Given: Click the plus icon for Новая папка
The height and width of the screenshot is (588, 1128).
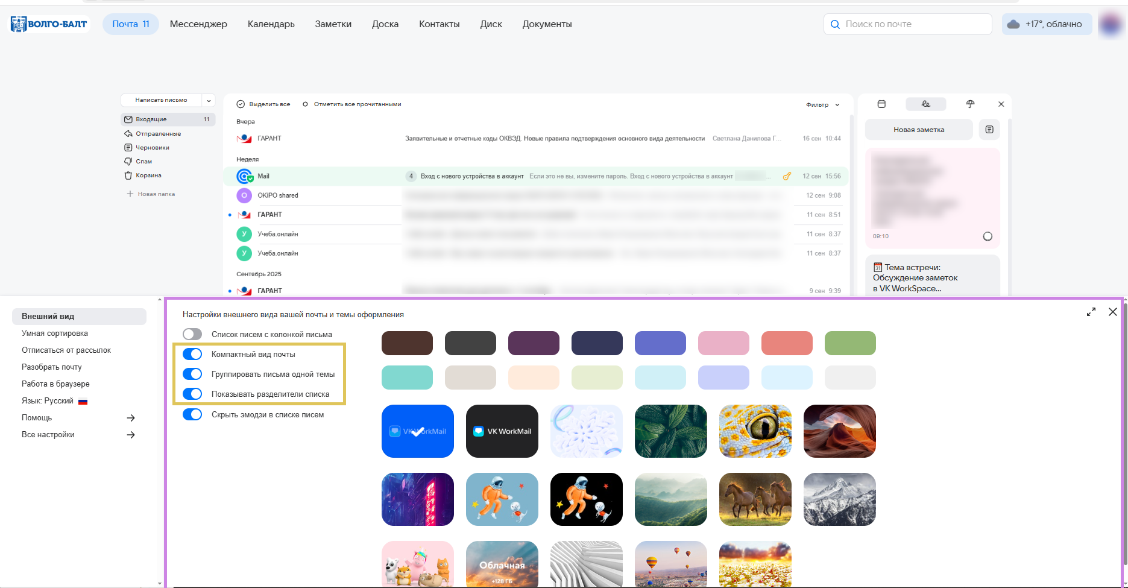Looking at the screenshot, I should (130, 194).
